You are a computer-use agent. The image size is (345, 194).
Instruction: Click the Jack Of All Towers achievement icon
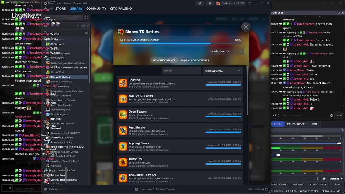[123, 99]
